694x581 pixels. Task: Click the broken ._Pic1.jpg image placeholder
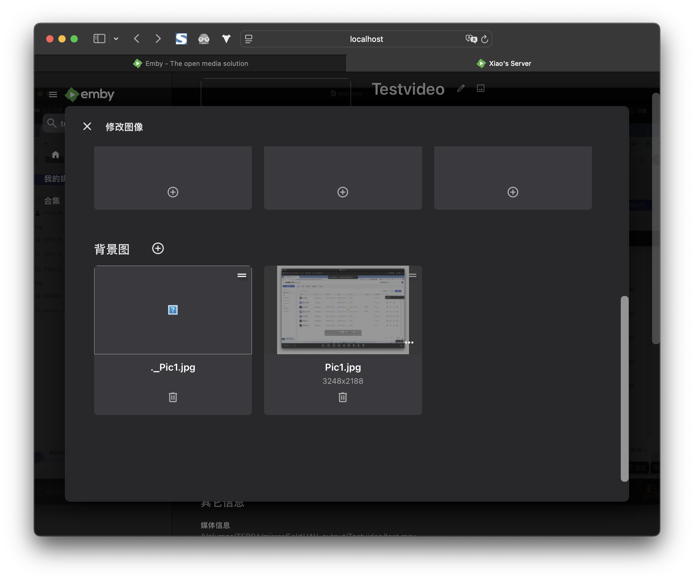[173, 310]
